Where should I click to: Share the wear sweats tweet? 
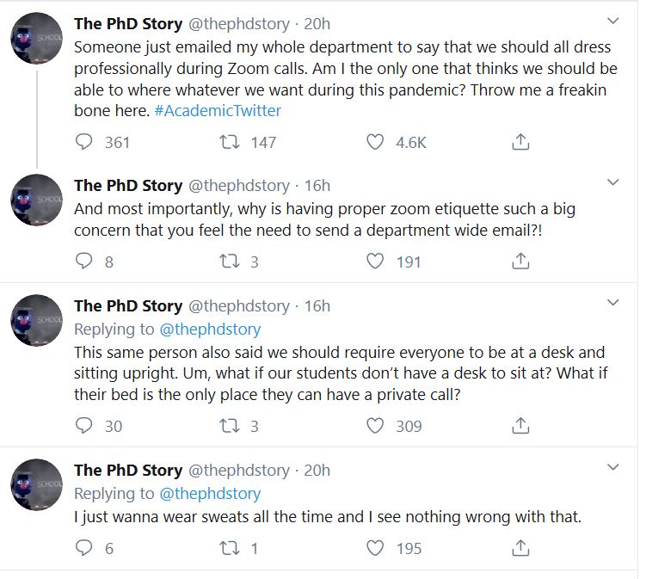pyautogui.click(x=520, y=547)
